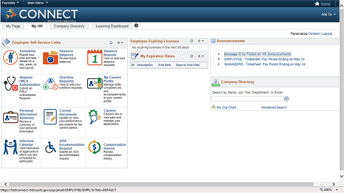
Task: Refresh the My Expiration Dates pagelet
Action: pyautogui.click(x=191, y=56)
